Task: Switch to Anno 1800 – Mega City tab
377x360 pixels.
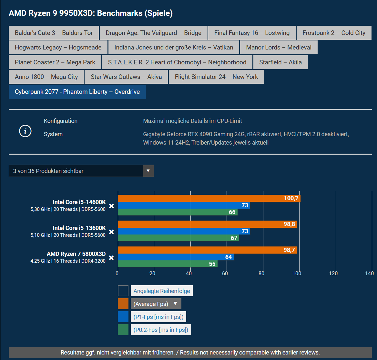Action: coord(46,77)
